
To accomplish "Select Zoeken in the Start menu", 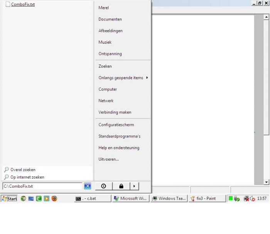I will click(105, 66).
